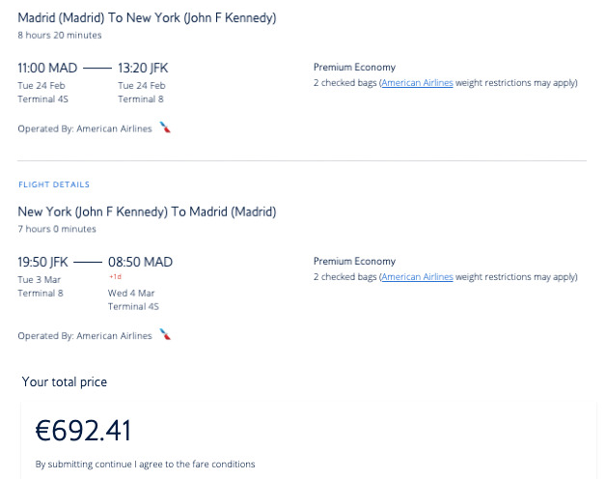
Task: Click the American Airlines logo on return flight
Action: (165, 335)
